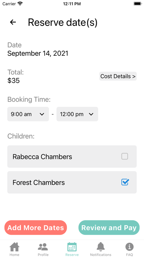Click the Wi-Fi icon next to Carrier
Image resolution: width=144 pixels, height=257 pixels.
[x=20, y=4]
